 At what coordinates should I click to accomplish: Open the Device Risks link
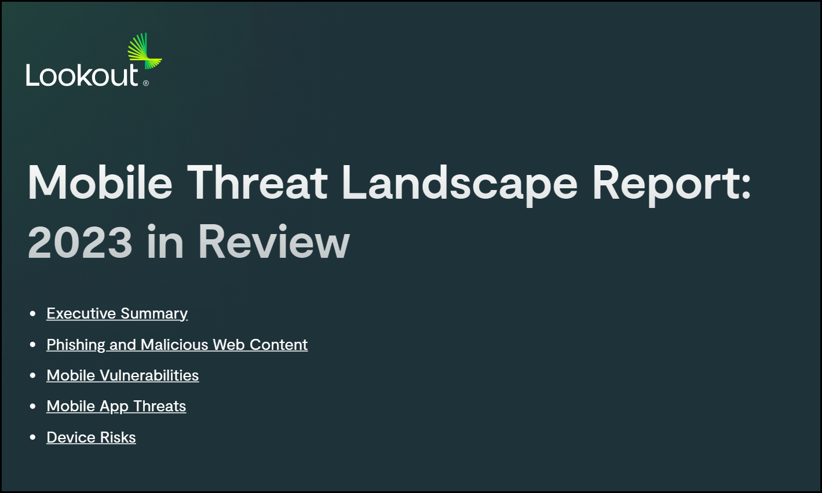click(x=91, y=437)
